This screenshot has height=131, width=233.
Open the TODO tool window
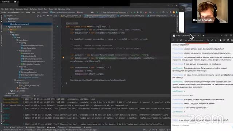click(x=20, y=127)
